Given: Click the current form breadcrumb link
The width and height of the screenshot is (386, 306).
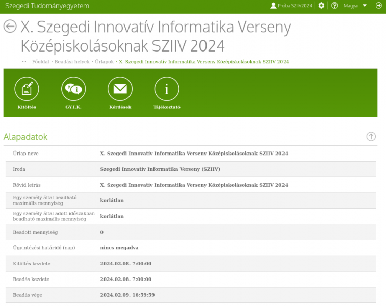Looking at the screenshot, I should click(204, 62).
